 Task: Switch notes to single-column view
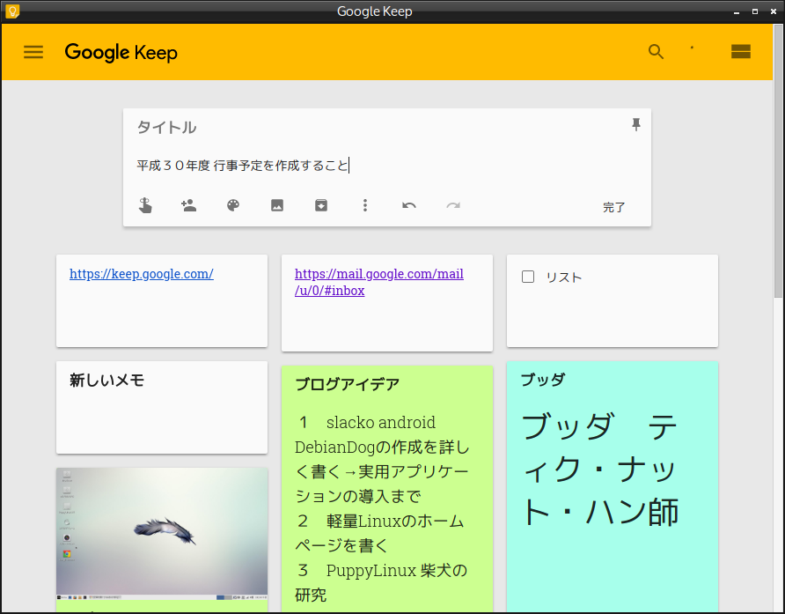(x=740, y=52)
